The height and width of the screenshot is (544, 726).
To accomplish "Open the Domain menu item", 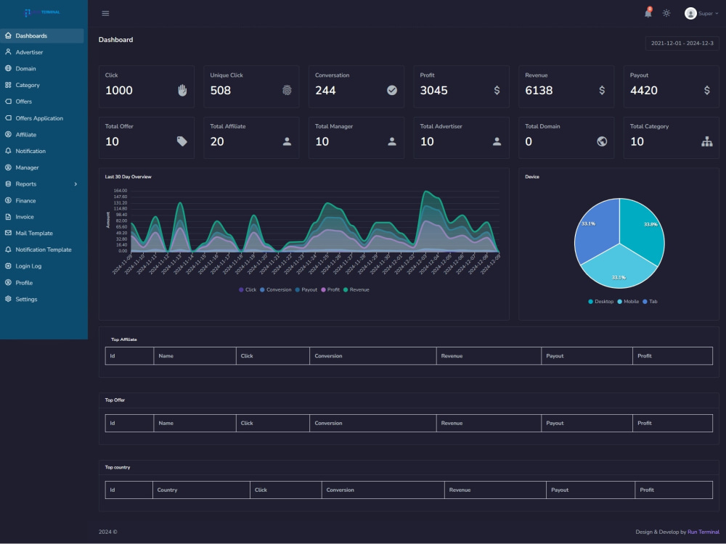I will (x=41, y=68).
